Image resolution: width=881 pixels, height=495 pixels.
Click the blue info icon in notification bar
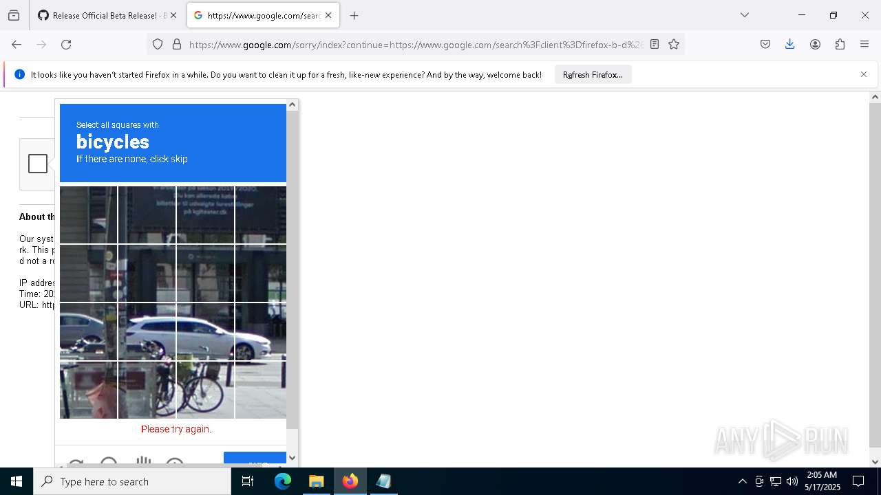(19, 74)
